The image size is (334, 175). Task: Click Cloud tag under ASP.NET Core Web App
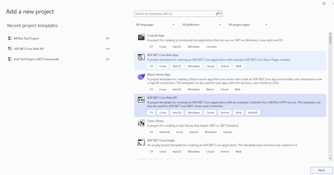[210, 66]
